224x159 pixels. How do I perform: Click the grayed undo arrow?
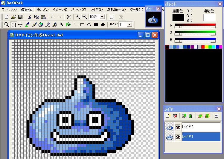point(53,17)
